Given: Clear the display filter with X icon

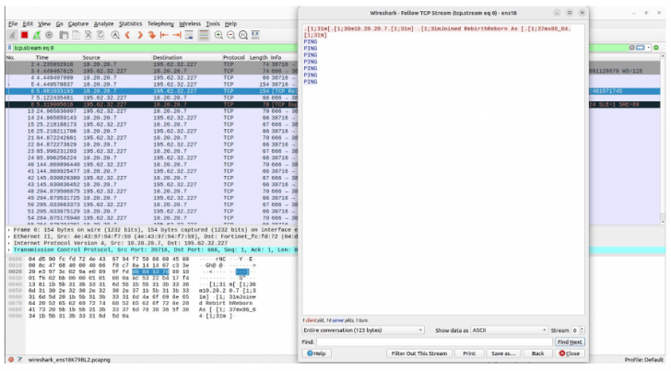Looking at the screenshot, I should 631,48.
